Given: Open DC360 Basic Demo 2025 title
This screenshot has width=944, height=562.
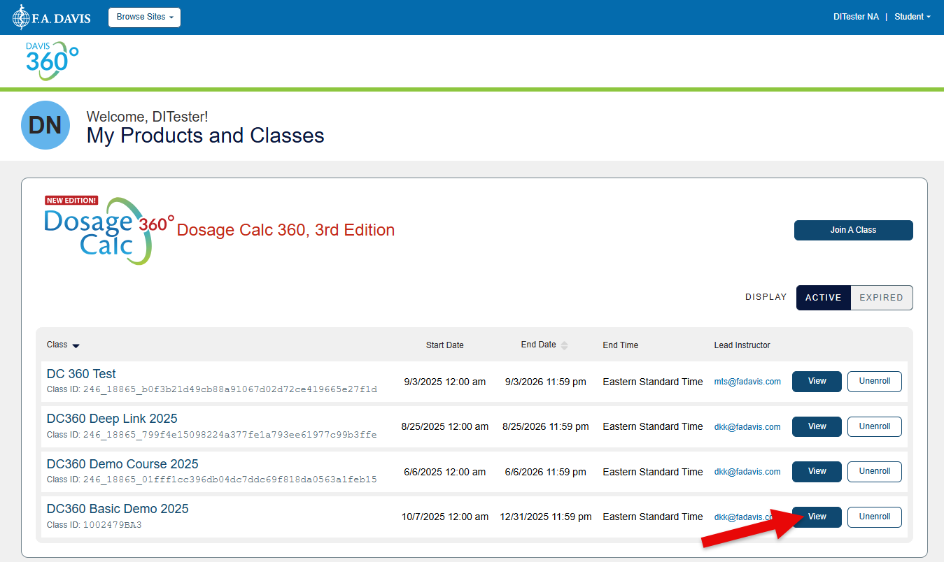Looking at the screenshot, I should pyautogui.click(x=118, y=509).
